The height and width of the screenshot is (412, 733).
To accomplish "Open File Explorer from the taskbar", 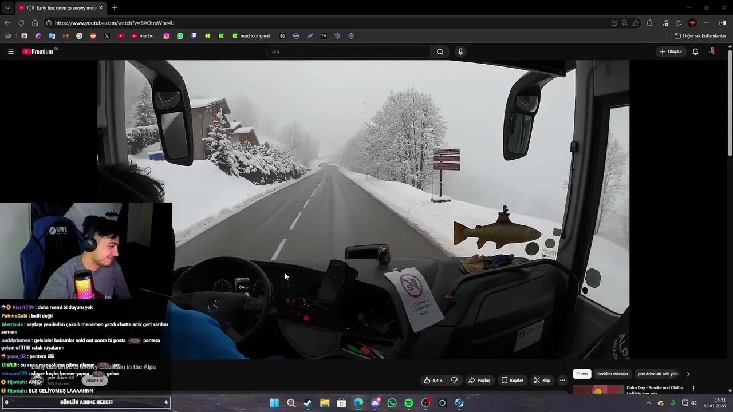I will 325,403.
